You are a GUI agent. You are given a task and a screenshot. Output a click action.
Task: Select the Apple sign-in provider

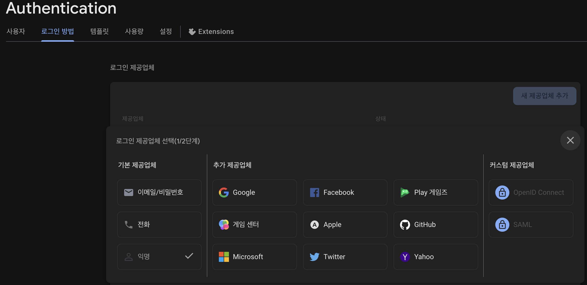click(x=345, y=224)
